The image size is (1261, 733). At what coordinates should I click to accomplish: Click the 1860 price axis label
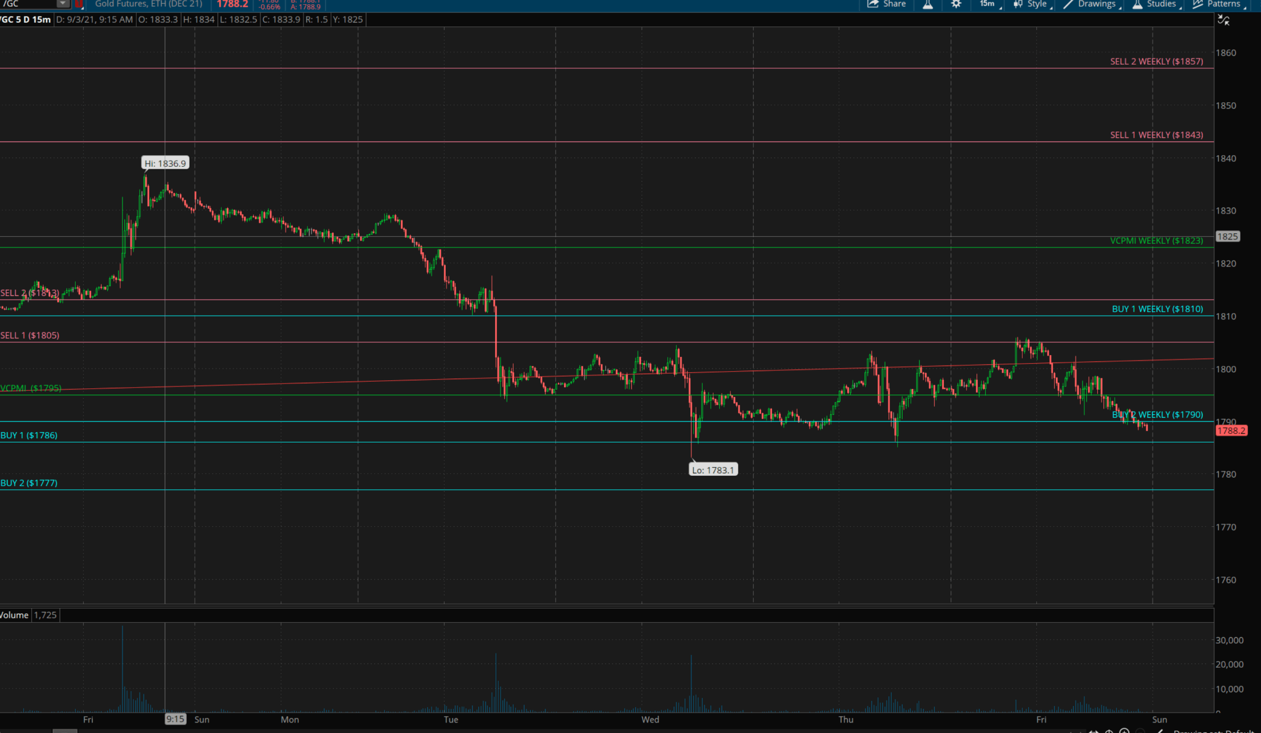tap(1225, 53)
